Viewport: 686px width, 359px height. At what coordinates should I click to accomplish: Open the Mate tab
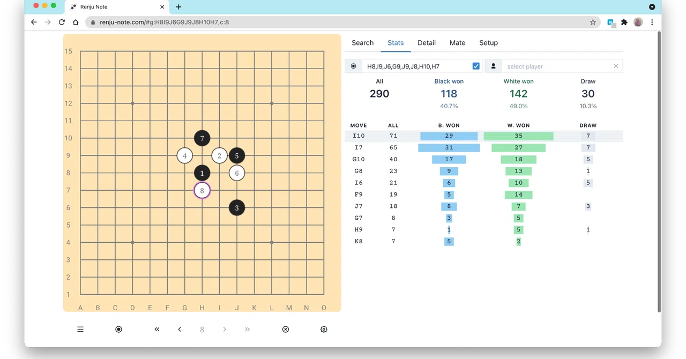(x=458, y=43)
